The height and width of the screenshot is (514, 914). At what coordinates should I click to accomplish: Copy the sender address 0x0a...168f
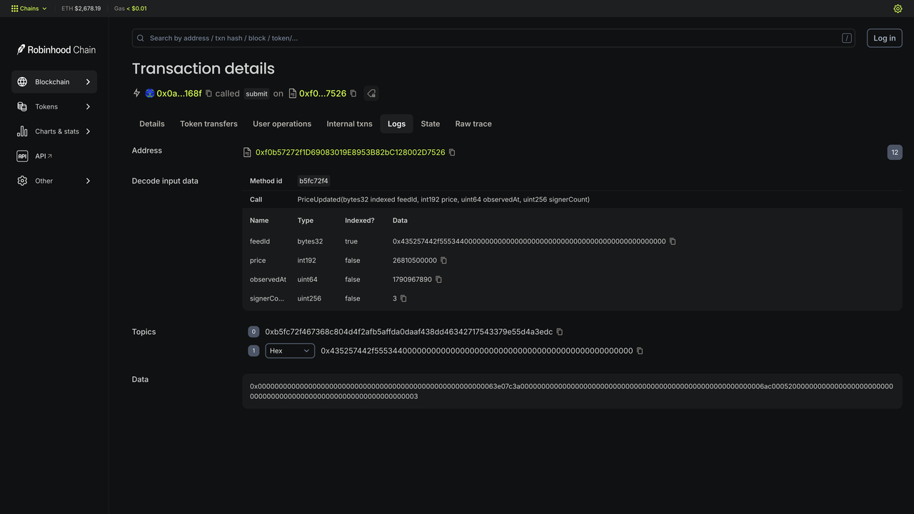209,94
